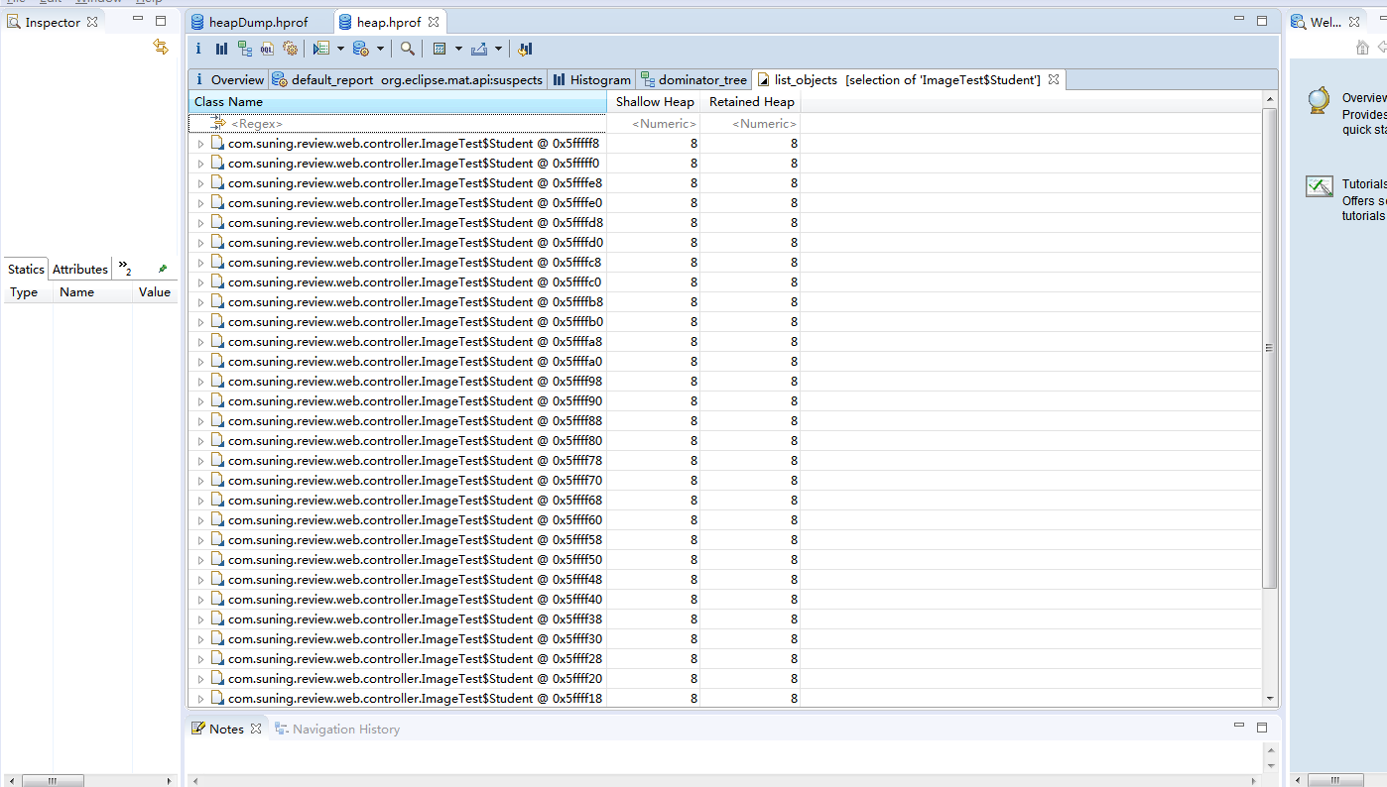
Task: Click the Tutorials checklist icon in Welcome
Action: tap(1319, 185)
